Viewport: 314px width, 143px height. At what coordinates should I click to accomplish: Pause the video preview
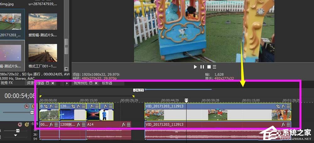tap(202, 67)
